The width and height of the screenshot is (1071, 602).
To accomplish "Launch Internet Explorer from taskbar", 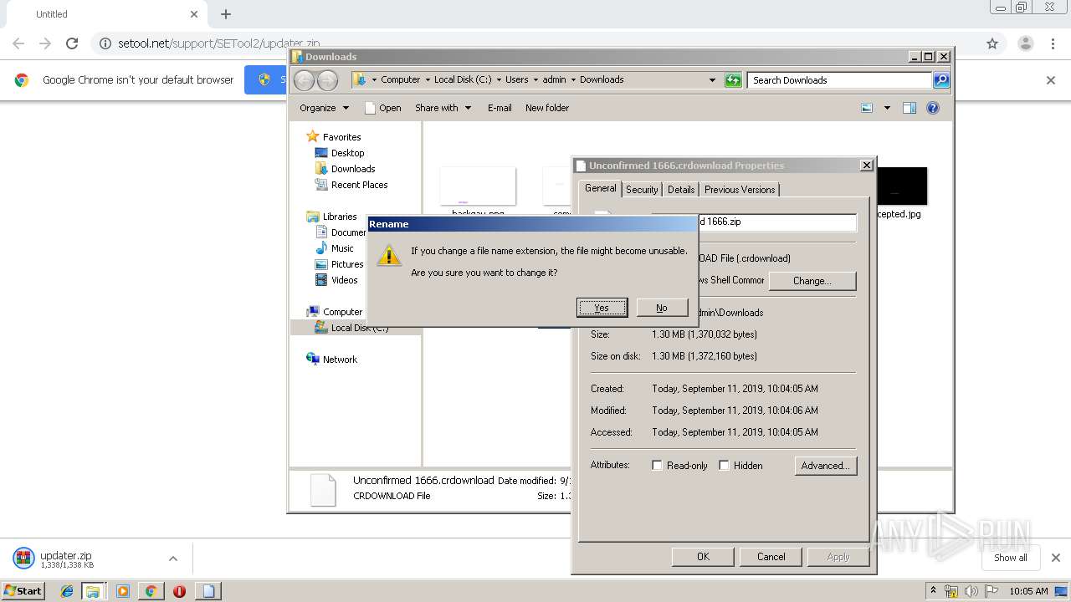I will [67, 591].
